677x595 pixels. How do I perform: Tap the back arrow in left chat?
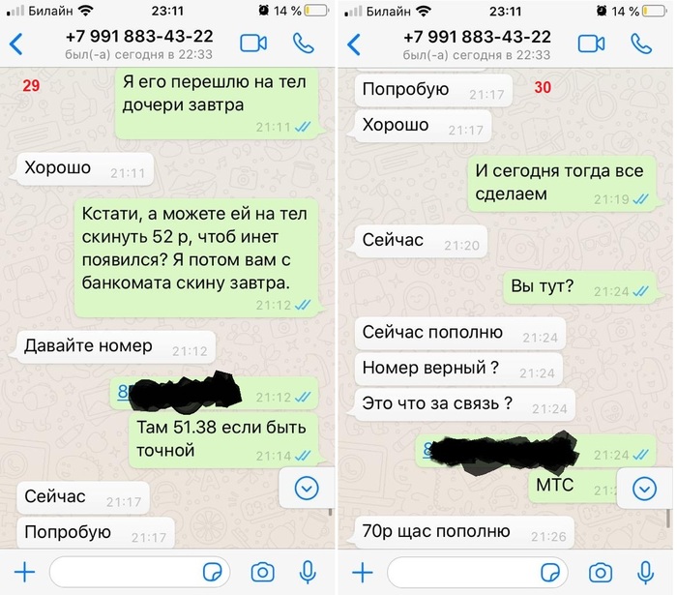click(x=16, y=44)
